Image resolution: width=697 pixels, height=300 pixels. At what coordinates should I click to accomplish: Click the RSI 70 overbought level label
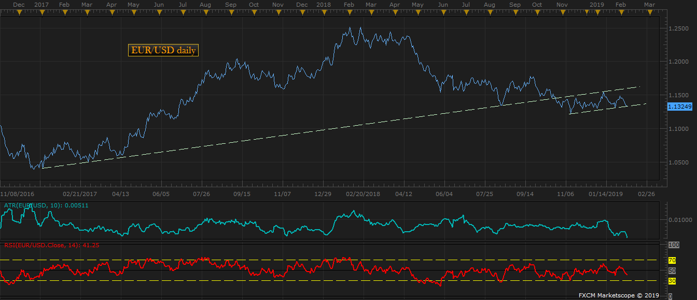pos(672,260)
